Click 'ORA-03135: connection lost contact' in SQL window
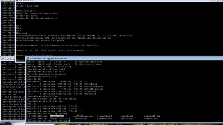The height and width of the screenshot is (125, 223). [37, 13]
